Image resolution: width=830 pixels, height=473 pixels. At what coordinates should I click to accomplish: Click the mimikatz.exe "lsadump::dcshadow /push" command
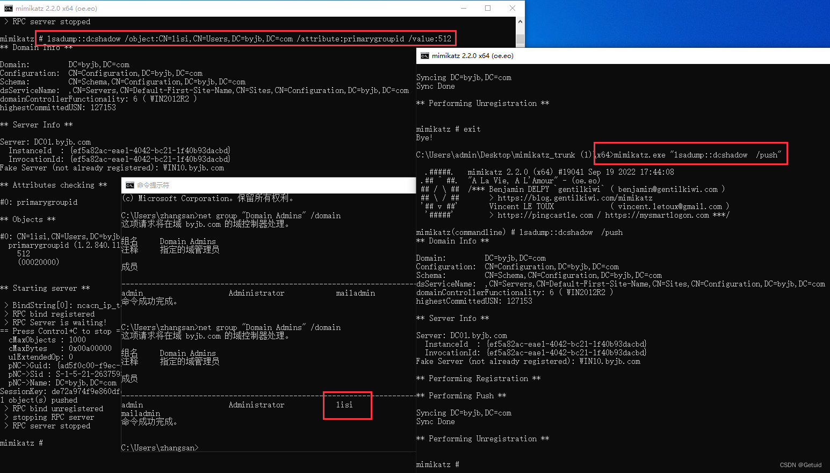[697, 155]
